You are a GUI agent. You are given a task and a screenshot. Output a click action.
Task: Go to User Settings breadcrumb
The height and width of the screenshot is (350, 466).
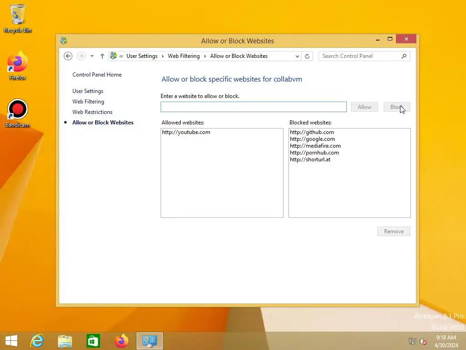(x=142, y=56)
